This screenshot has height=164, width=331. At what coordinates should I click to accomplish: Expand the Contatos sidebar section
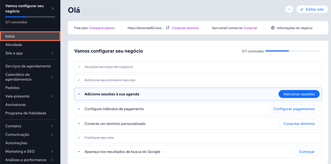point(52,126)
